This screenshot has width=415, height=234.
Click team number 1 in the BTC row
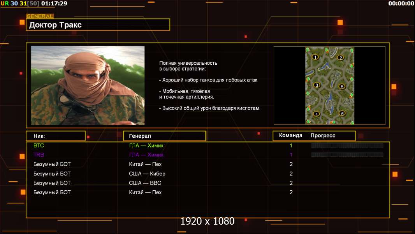pyautogui.click(x=291, y=145)
